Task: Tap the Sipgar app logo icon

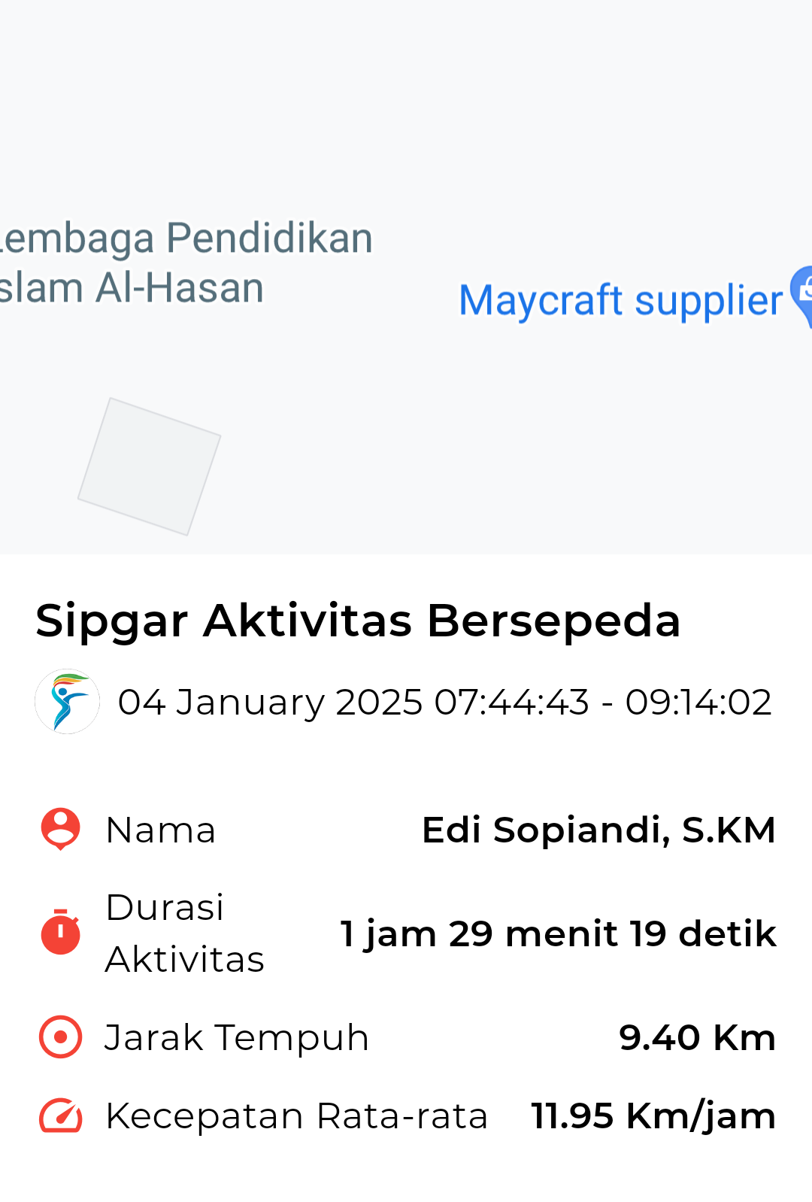Action: 67,702
